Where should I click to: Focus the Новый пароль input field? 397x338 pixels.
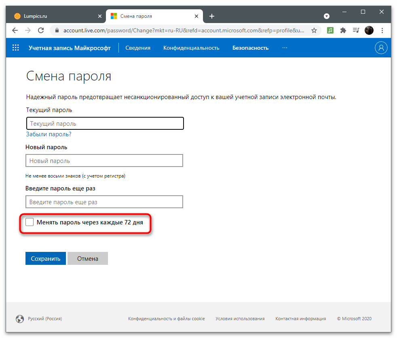[x=104, y=161]
